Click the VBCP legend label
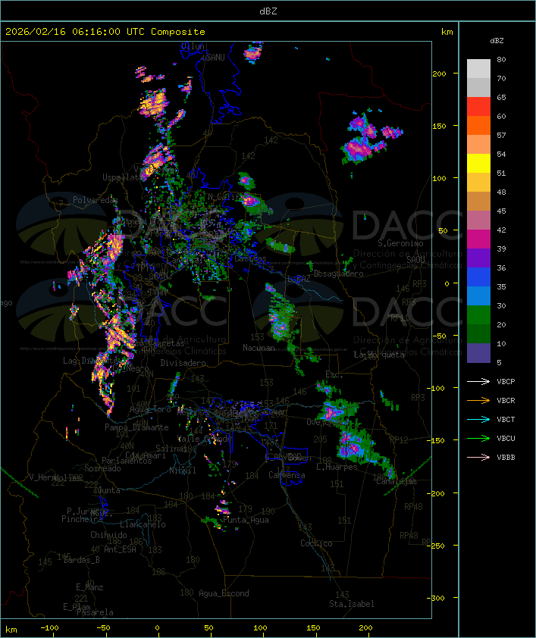Screen dimensions: 536x638 506,382
